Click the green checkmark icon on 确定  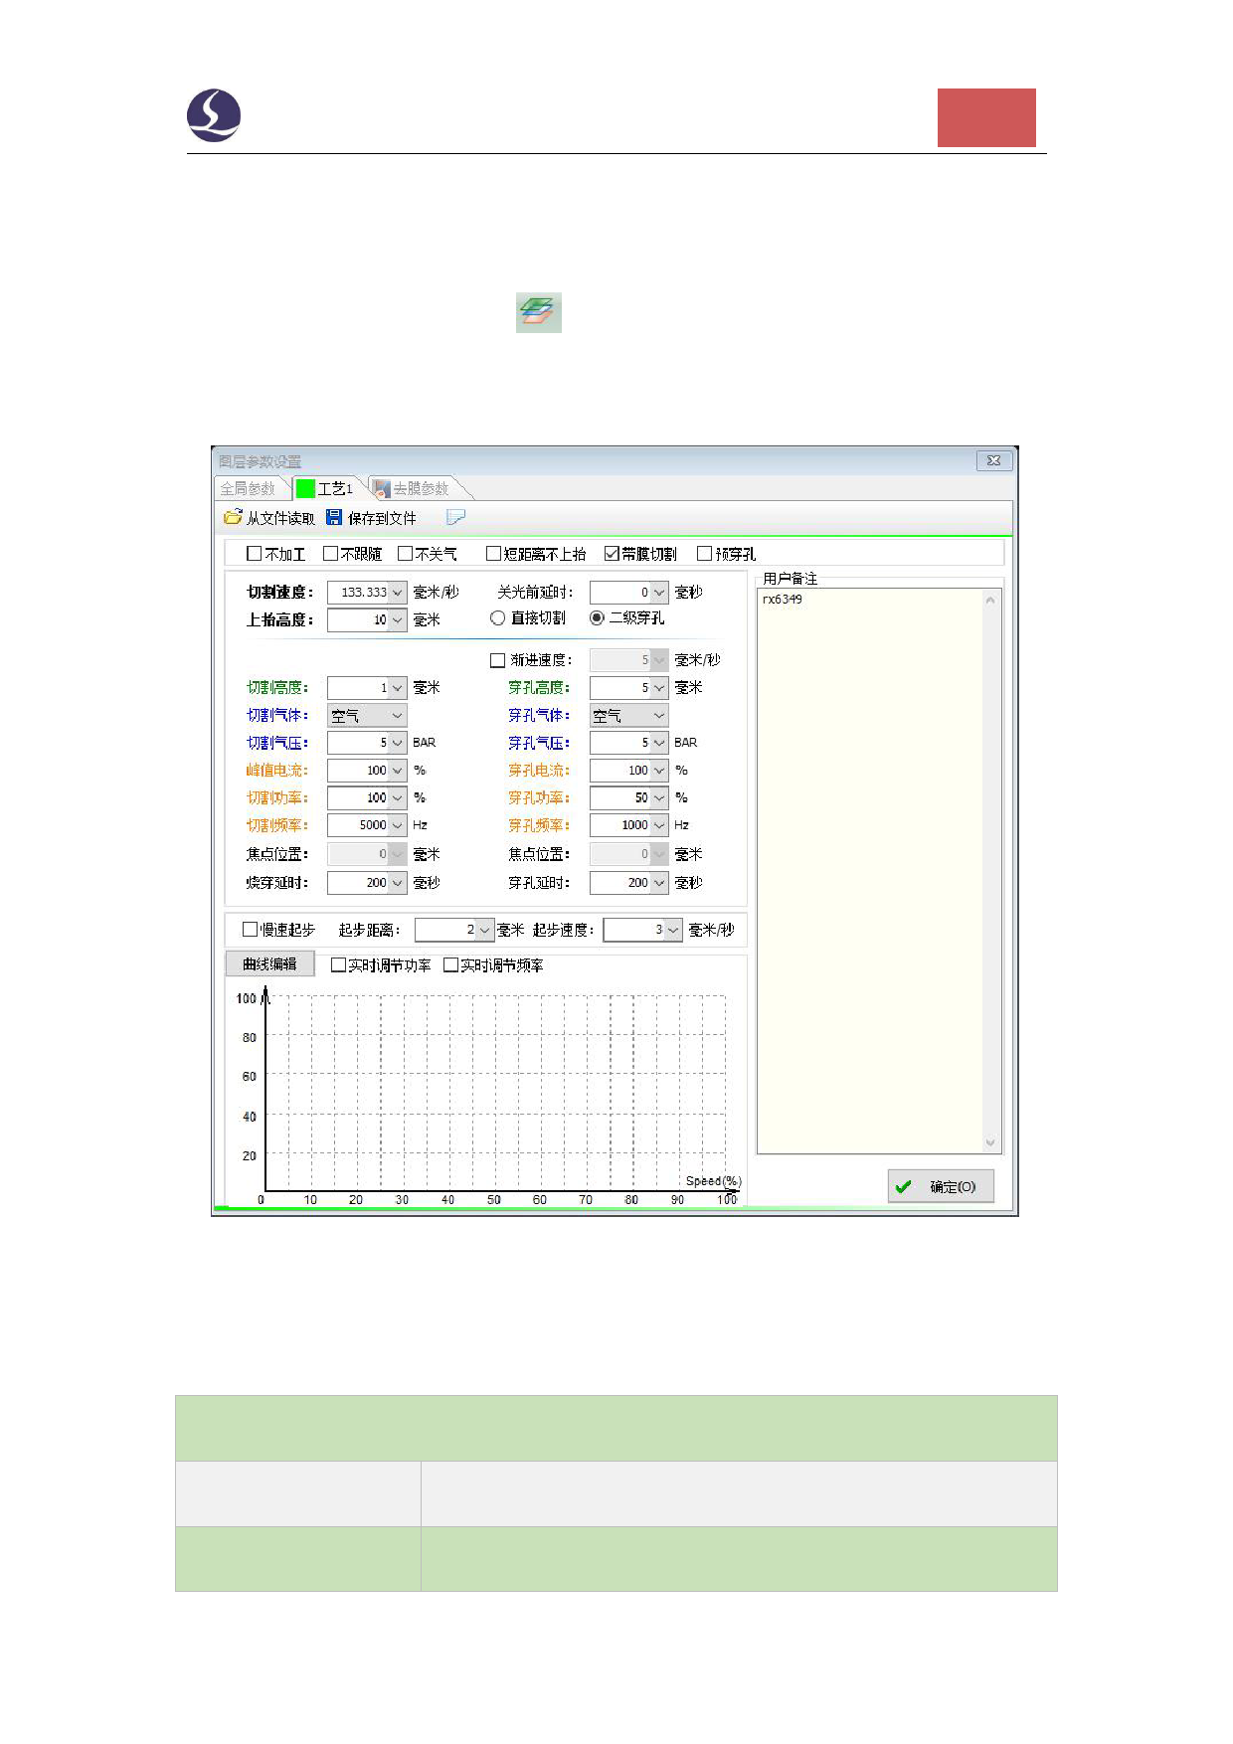[x=903, y=1186]
